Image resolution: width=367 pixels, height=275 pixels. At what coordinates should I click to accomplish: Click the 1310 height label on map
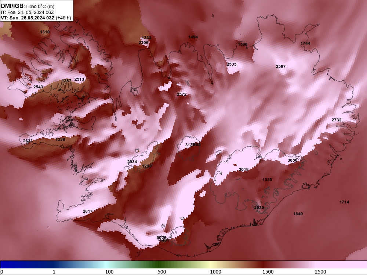click(x=45, y=32)
